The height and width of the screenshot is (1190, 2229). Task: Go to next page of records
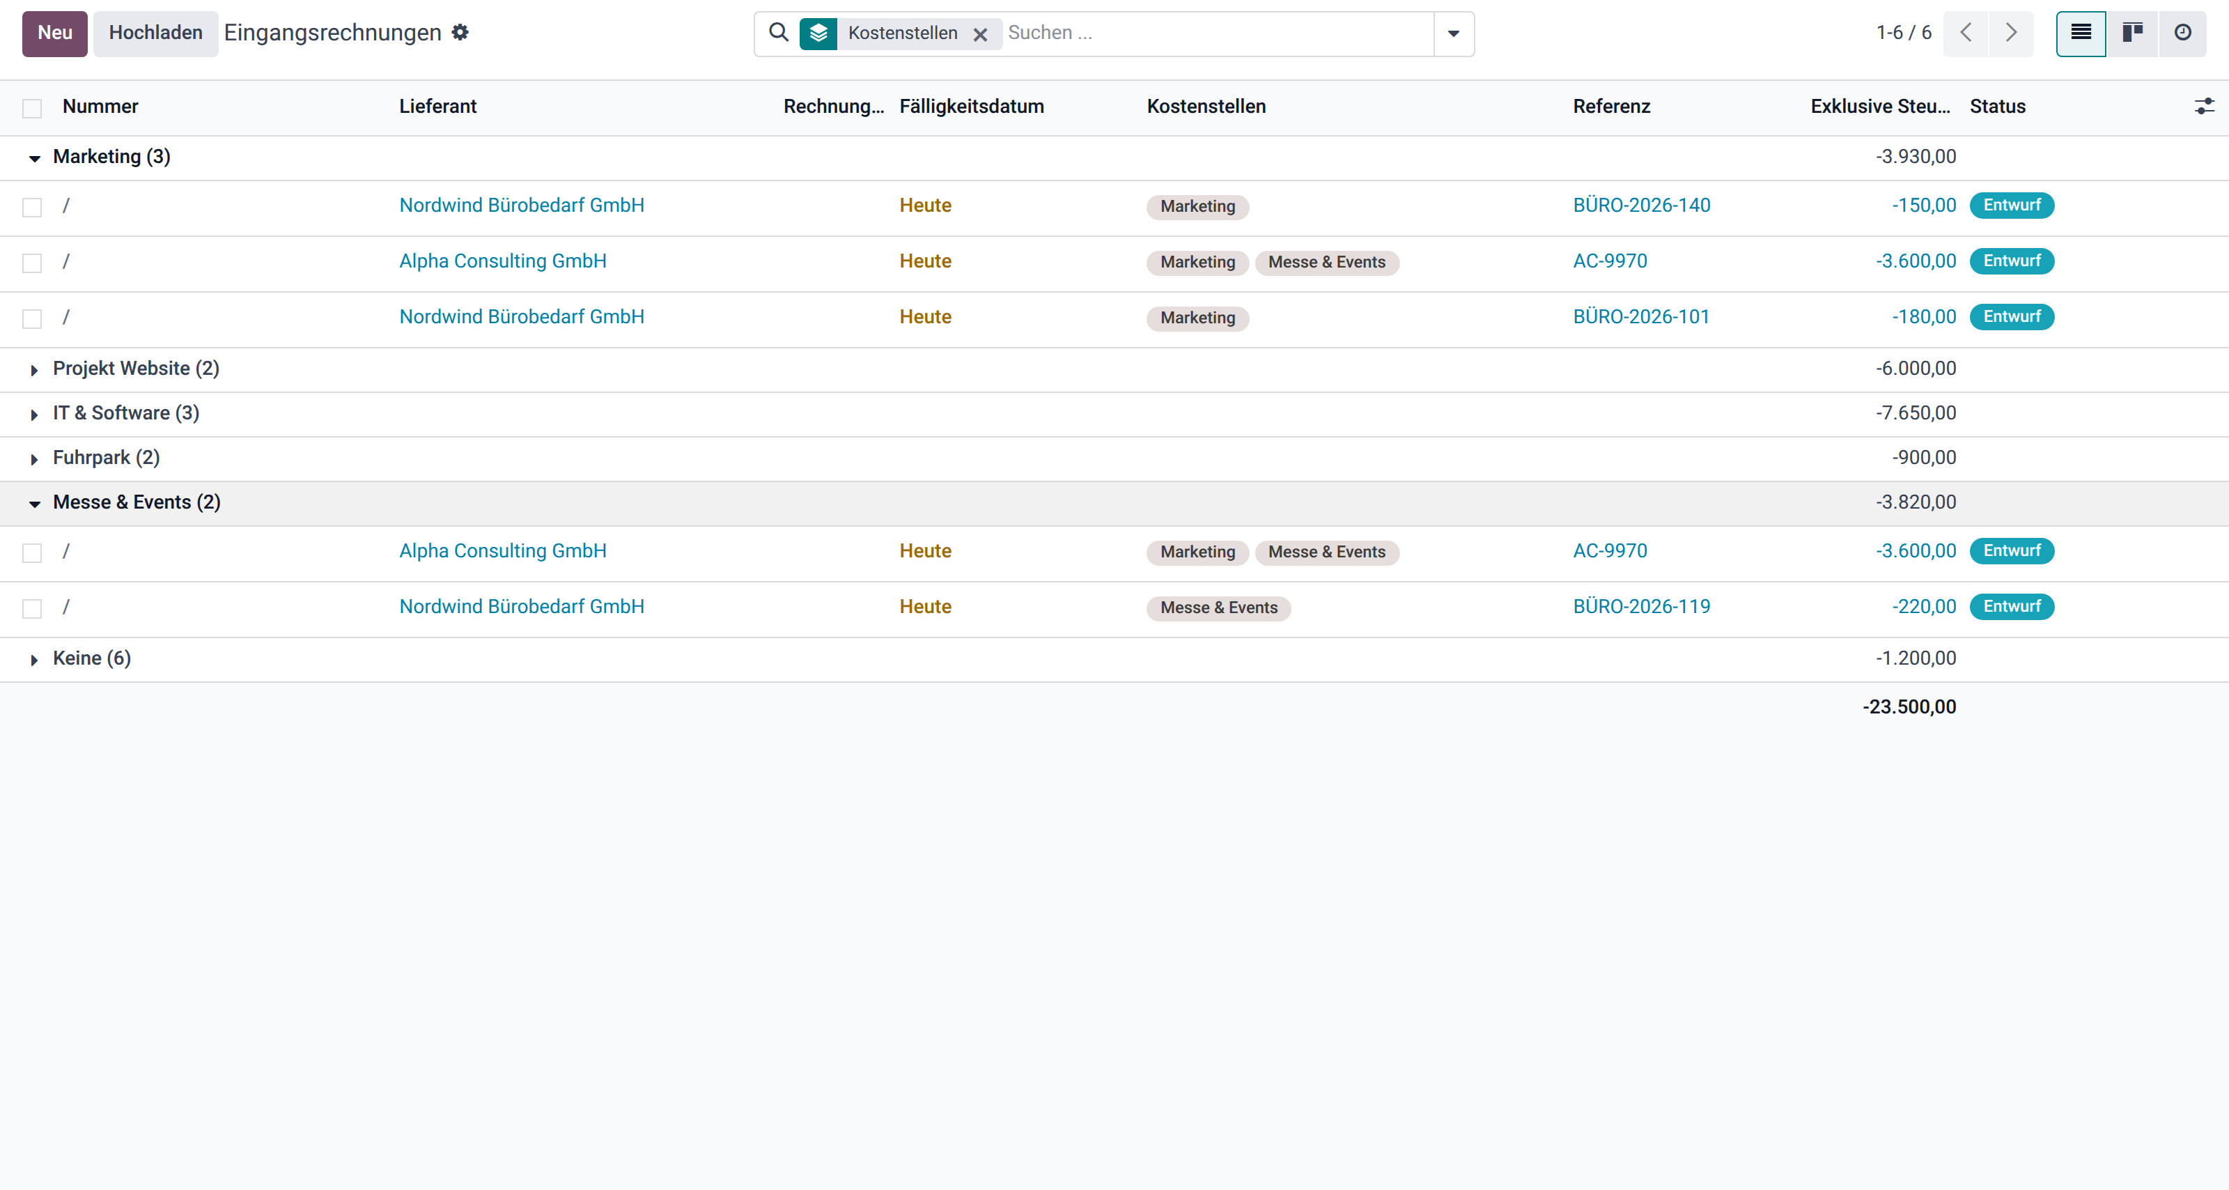coord(2011,33)
